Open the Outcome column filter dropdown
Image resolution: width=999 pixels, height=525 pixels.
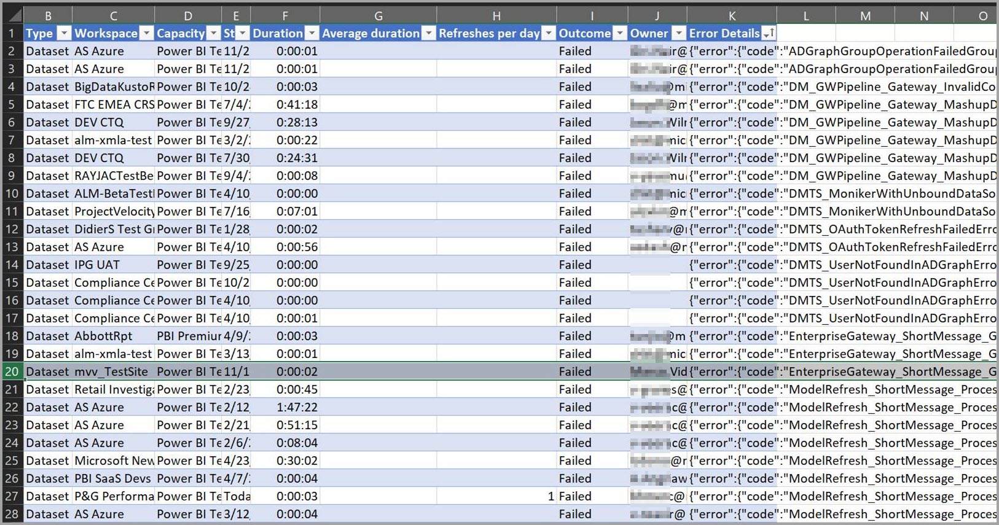pyautogui.click(x=620, y=33)
